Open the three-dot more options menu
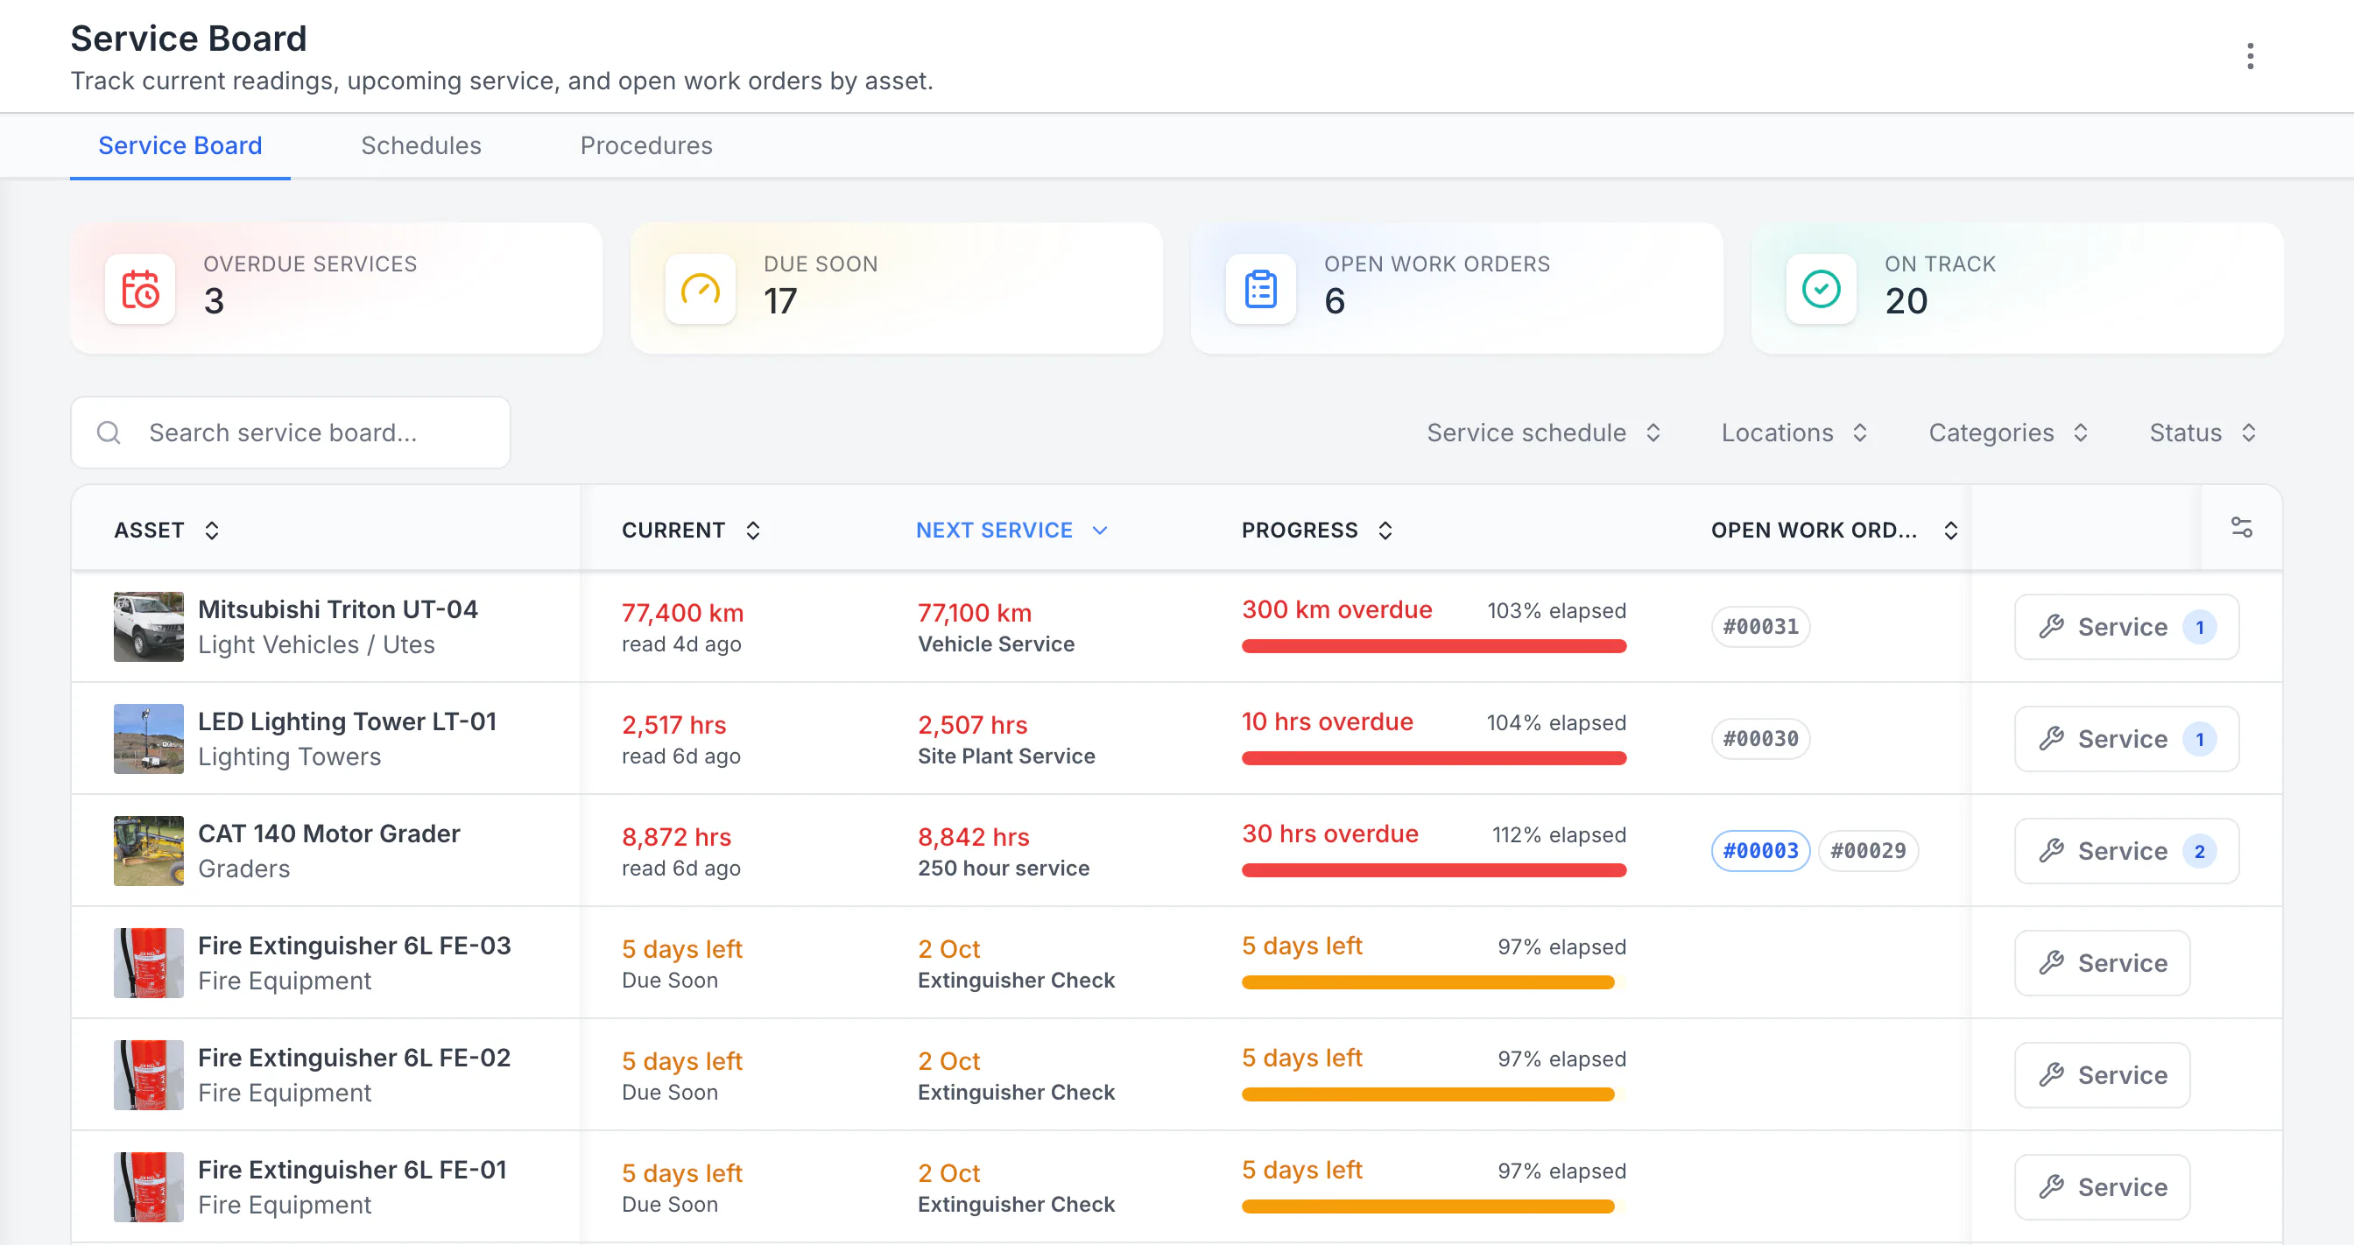Image resolution: width=2354 pixels, height=1245 pixels. 2250,56
